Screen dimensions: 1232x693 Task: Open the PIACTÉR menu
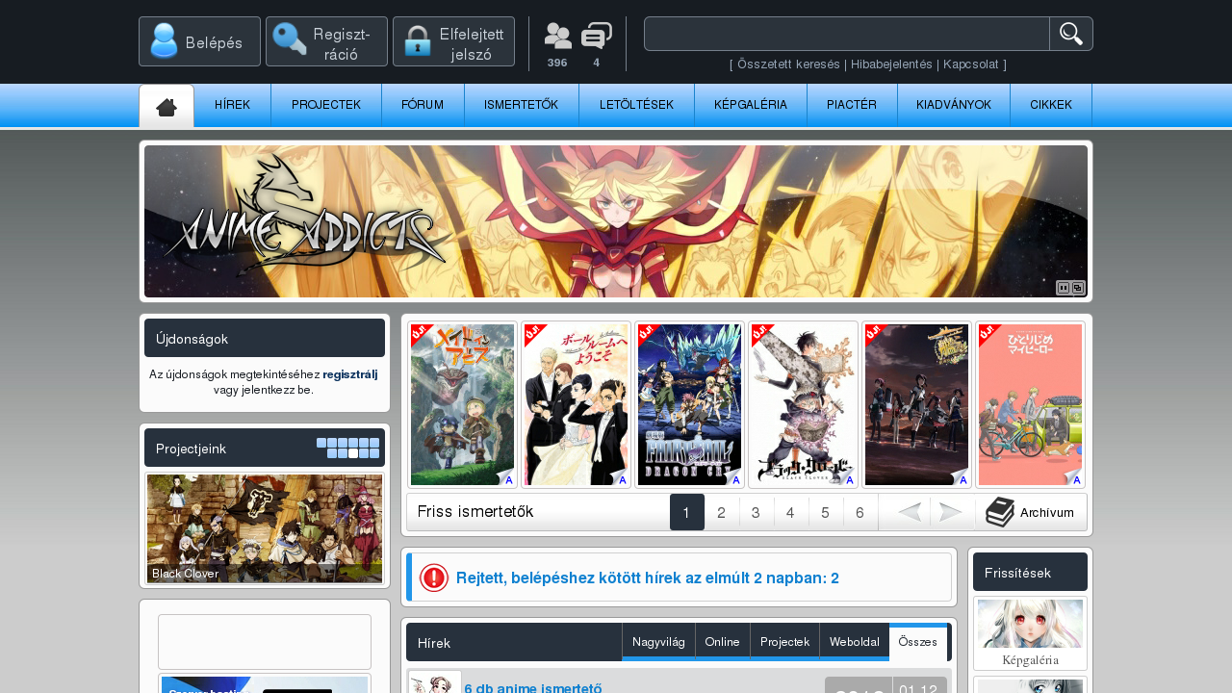[852, 105]
